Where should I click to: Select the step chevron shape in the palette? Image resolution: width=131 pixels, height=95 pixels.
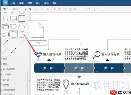(x=13, y=26)
